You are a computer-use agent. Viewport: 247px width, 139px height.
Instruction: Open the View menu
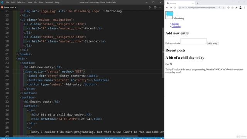[x=30, y=2]
